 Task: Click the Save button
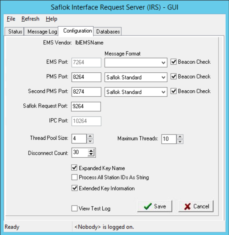click(155, 206)
